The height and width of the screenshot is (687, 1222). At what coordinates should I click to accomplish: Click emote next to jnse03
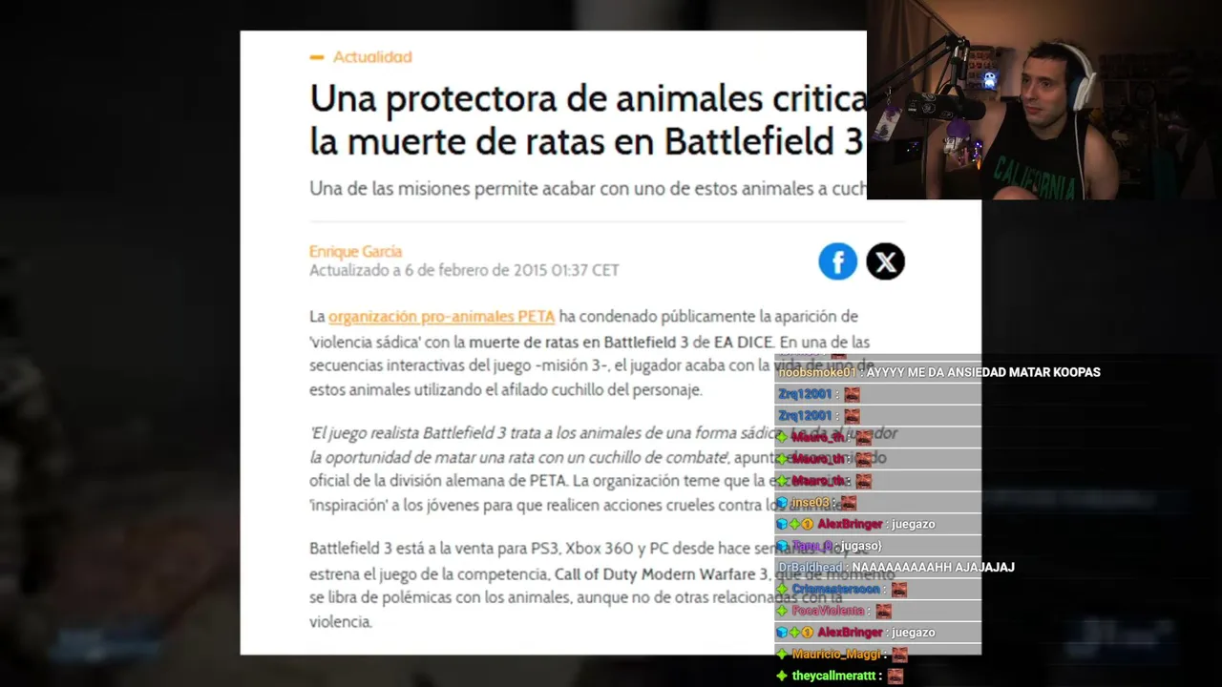point(848,503)
